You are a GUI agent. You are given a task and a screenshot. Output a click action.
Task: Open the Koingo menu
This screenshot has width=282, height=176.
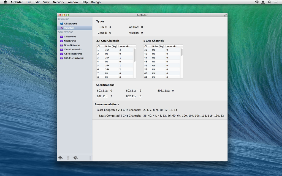96,2
